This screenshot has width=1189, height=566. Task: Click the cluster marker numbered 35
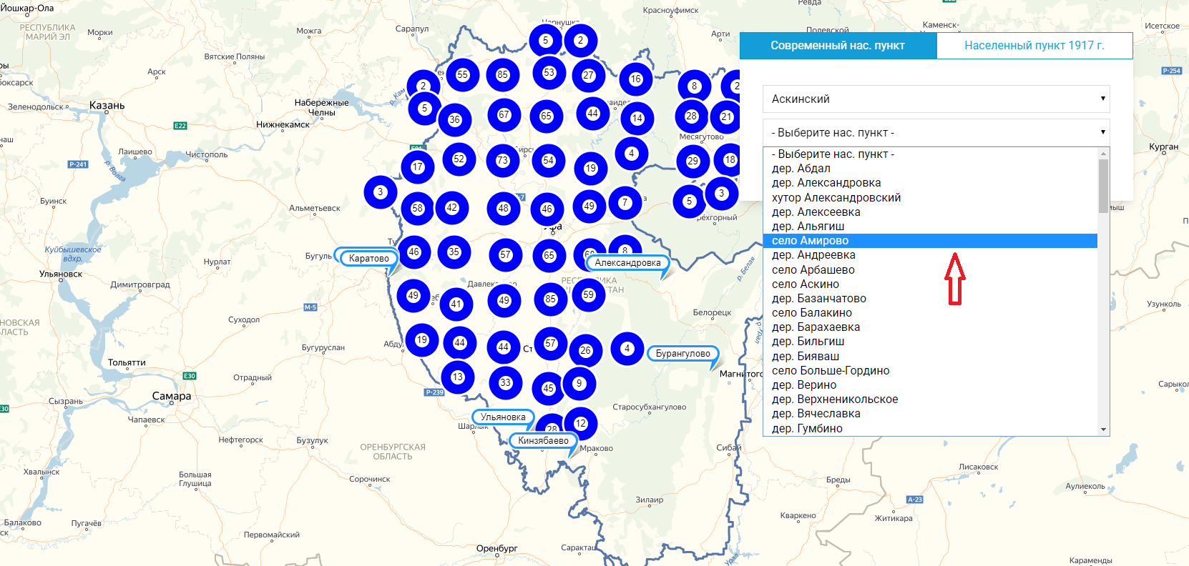tap(454, 252)
